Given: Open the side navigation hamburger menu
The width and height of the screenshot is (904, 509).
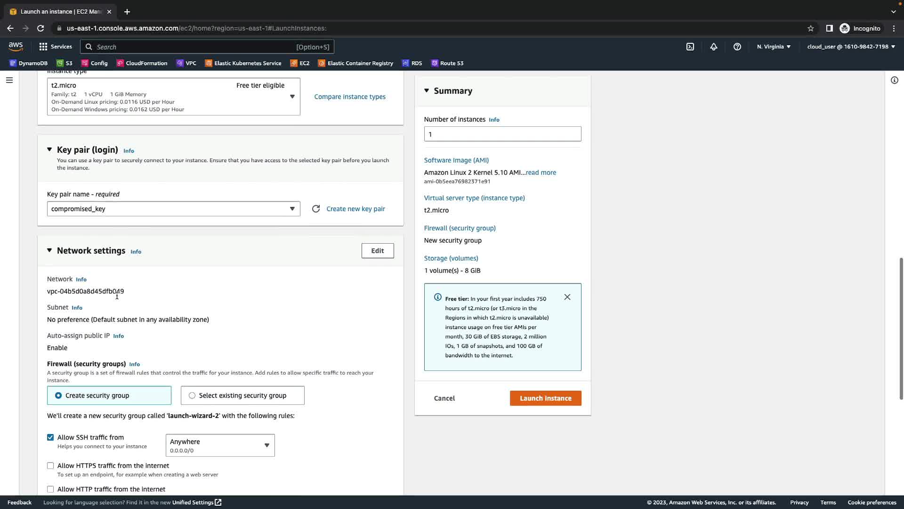Looking at the screenshot, I should tap(9, 80).
